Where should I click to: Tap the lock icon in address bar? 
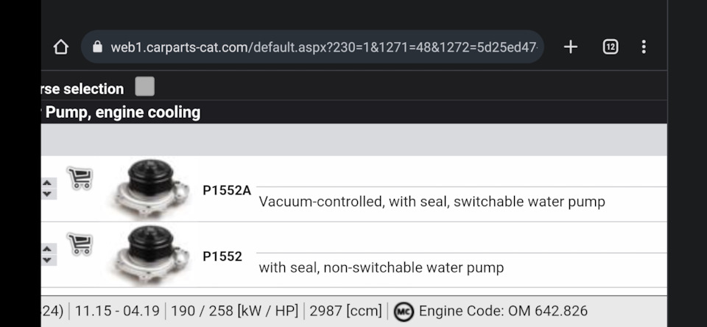97,47
